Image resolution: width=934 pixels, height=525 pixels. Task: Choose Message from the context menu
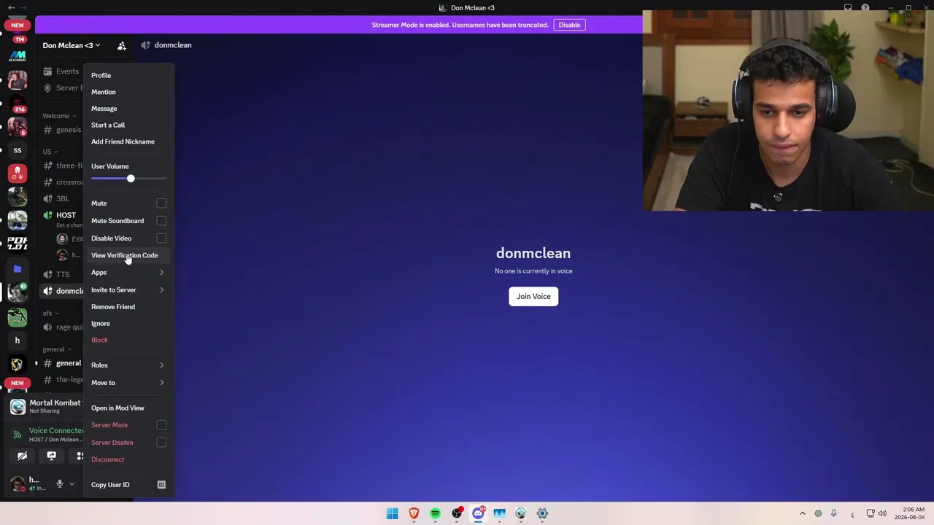pos(128,109)
